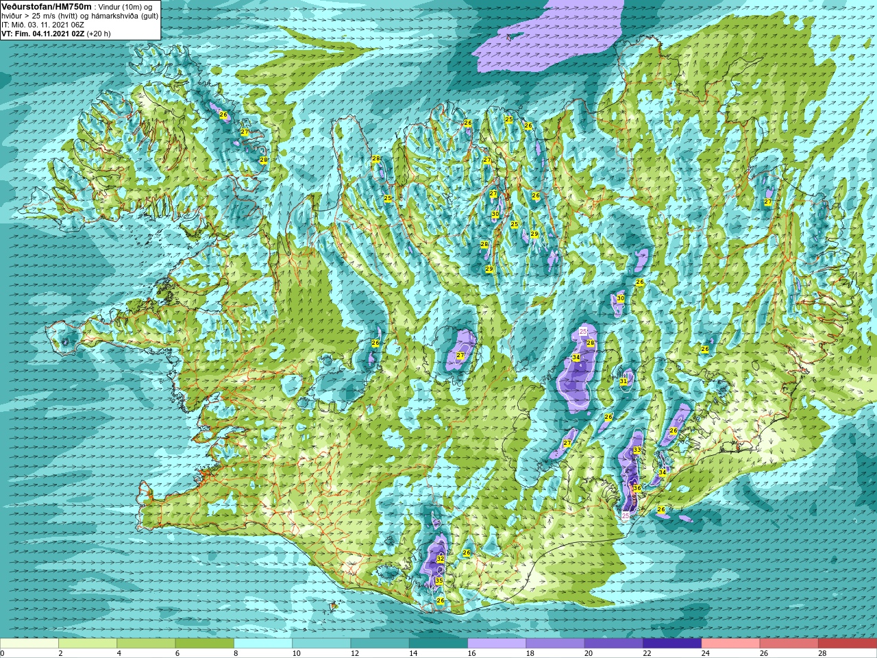The width and height of the screenshot is (877, 658).
Task: Click the olive green 6–8 m/s legend swatch
Action: click(x=204, y=644)
